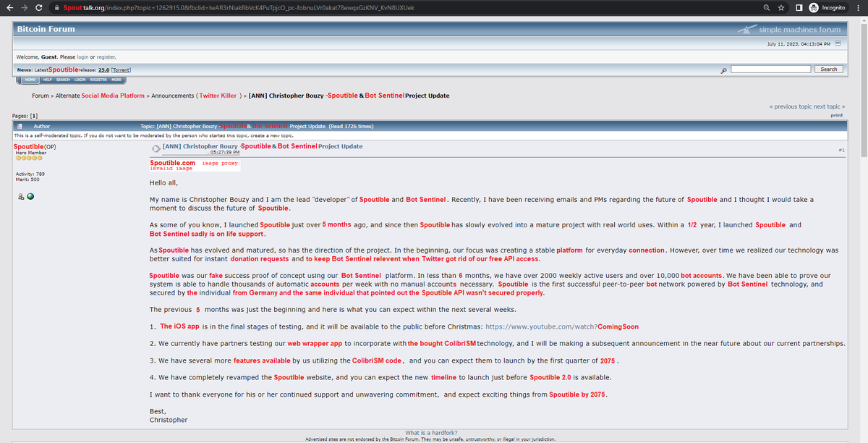Image resolution: width=868 pixels, height=443 pixels.
Task: Open the MORE tab in forum menu
Action: (x=116, y=80)
